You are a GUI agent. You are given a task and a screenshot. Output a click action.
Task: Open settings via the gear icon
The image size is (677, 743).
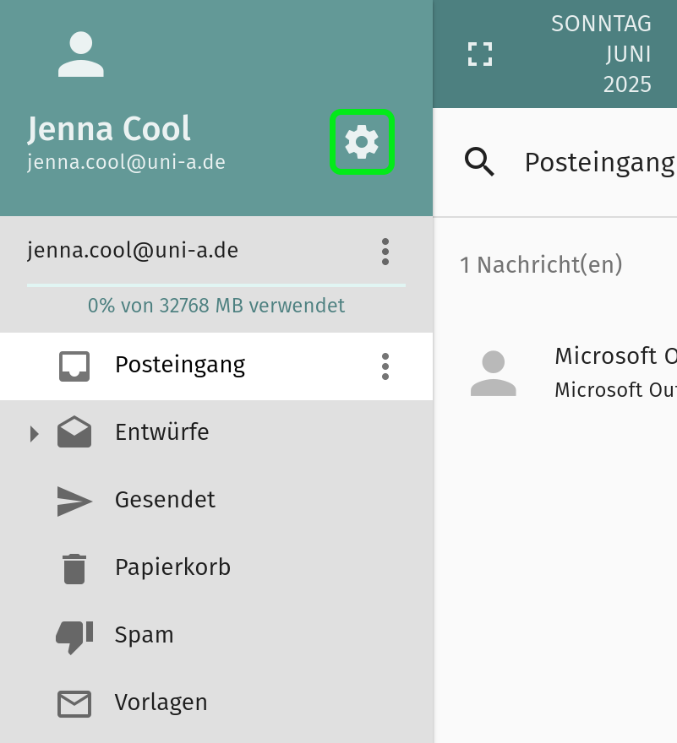coord(362,143)
